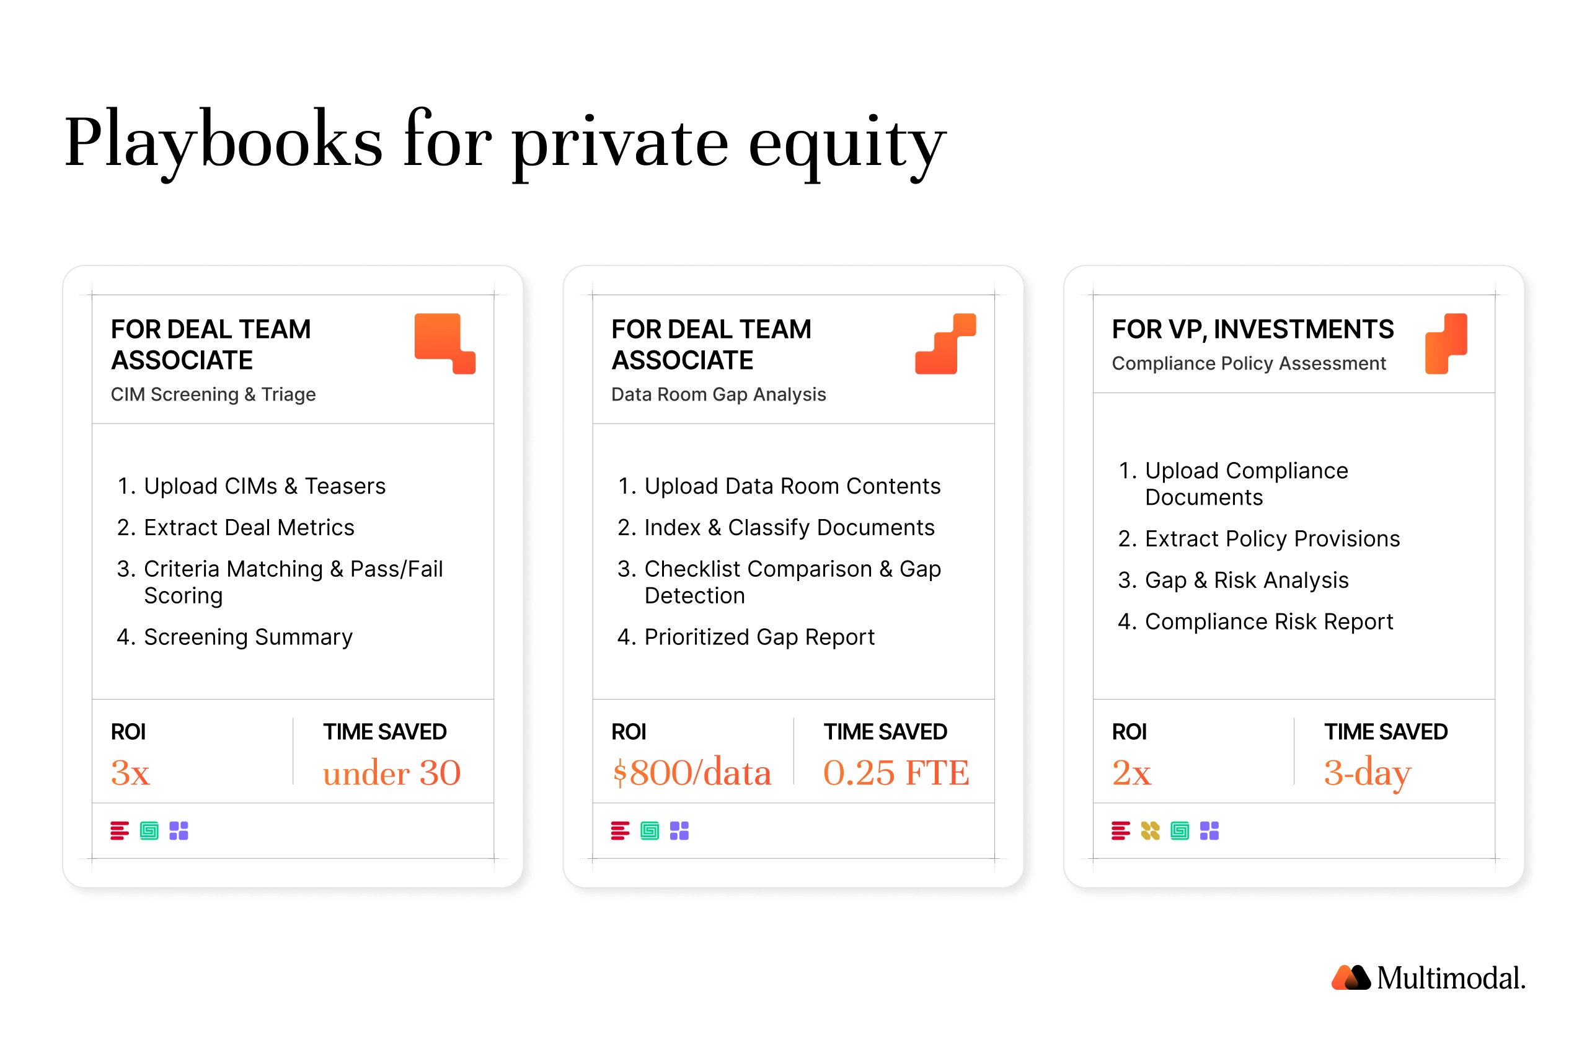Click 'Data Room Gap Analysis' subtitle

tap(718, 394)
